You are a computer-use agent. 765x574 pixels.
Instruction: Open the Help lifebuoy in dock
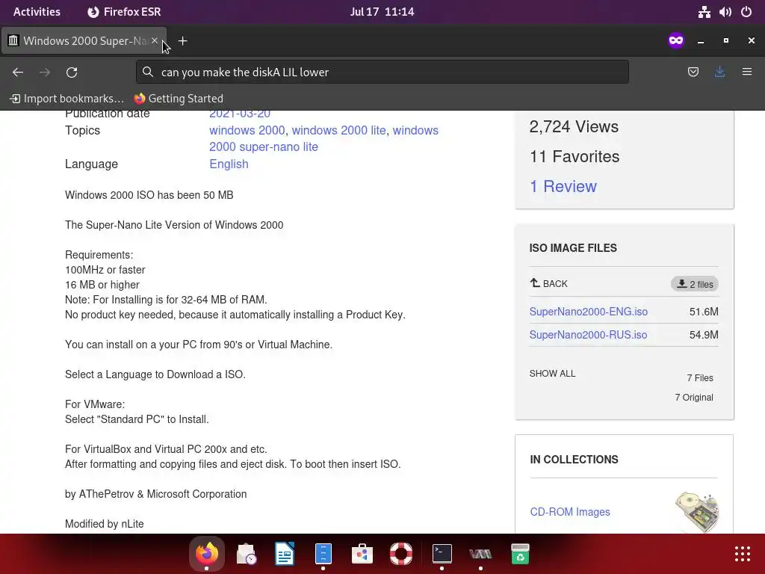[401, 554]
